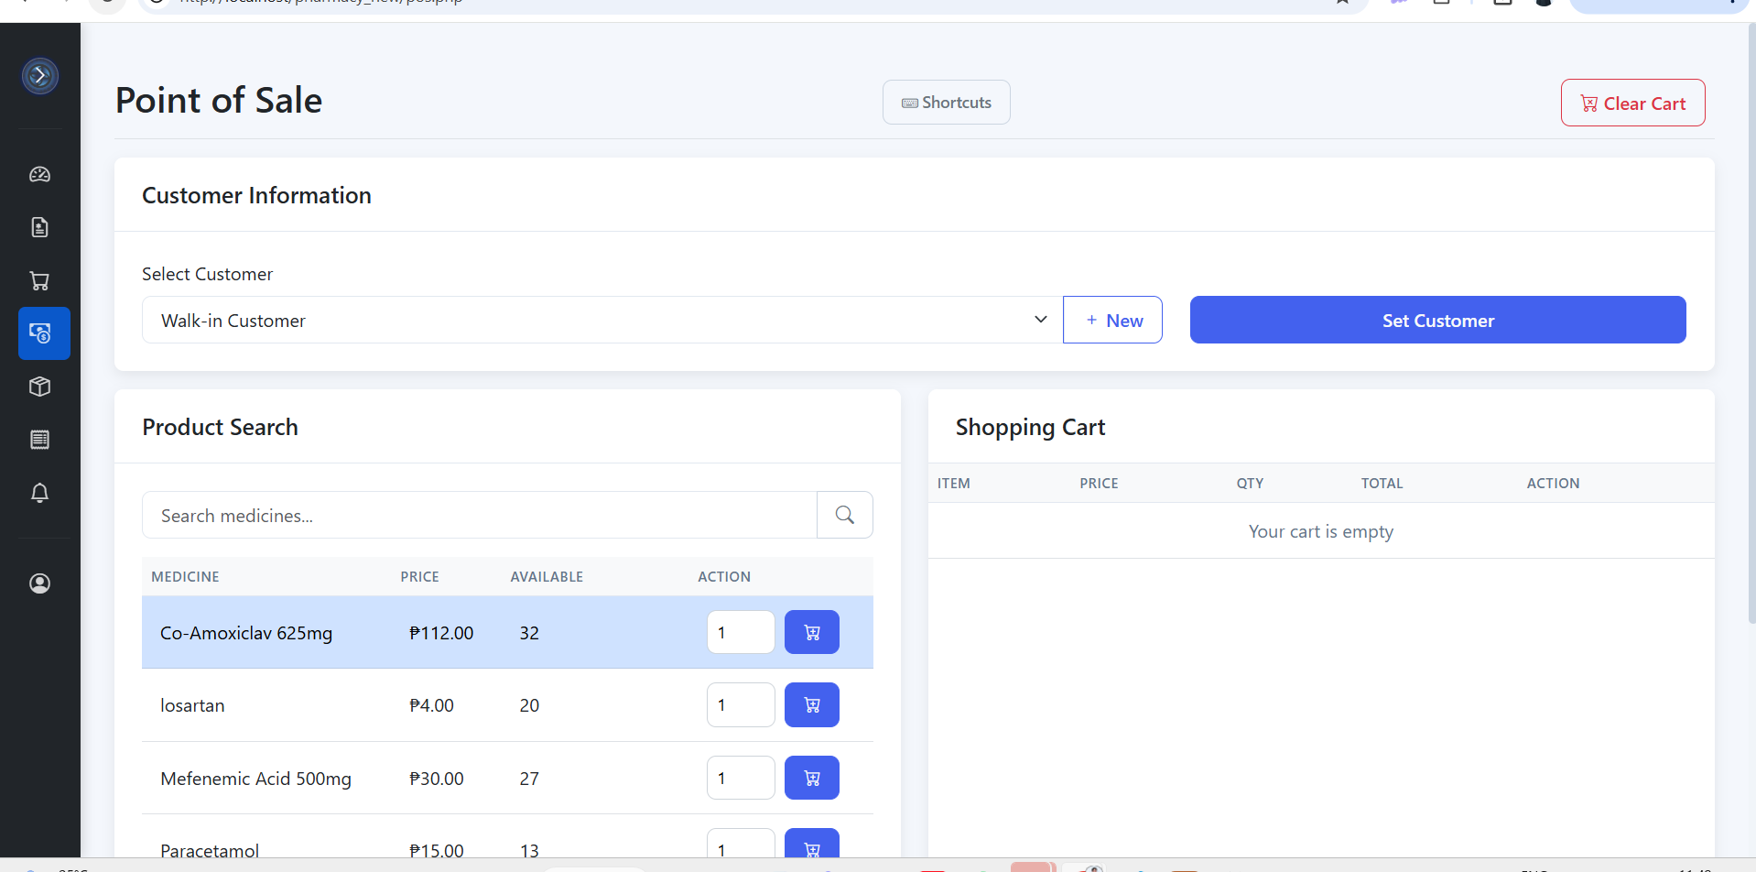Open the dashboard gauge icon in sidebar

tap(39, 174)
